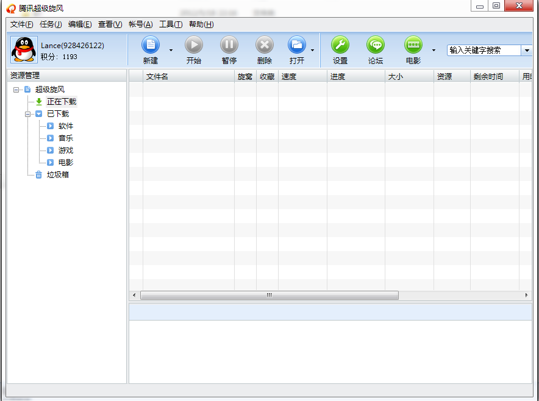Open the search box dropdown arrow
The height and width of the screenshot is (401, 539).
pyautogui.click(x=527, y=51)
